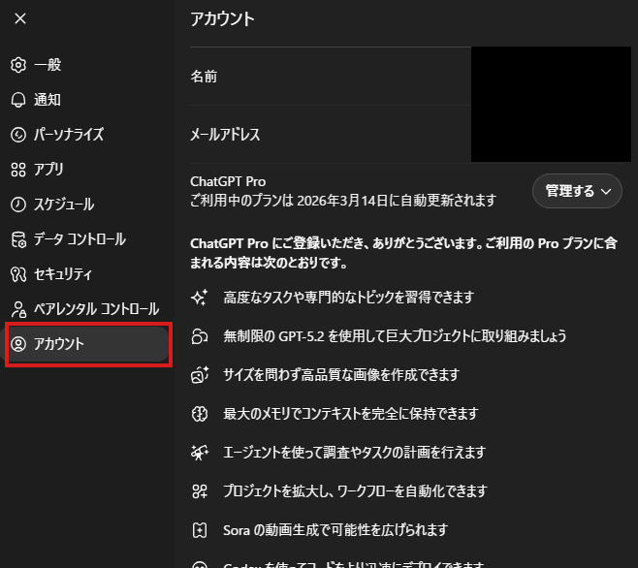
Task: Click the 名前 row
Action: [x=330, y=76]
